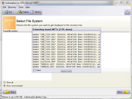Click the log line for CNB_0337.GPD
Screen dimensions: 132x99
(66, 39)
